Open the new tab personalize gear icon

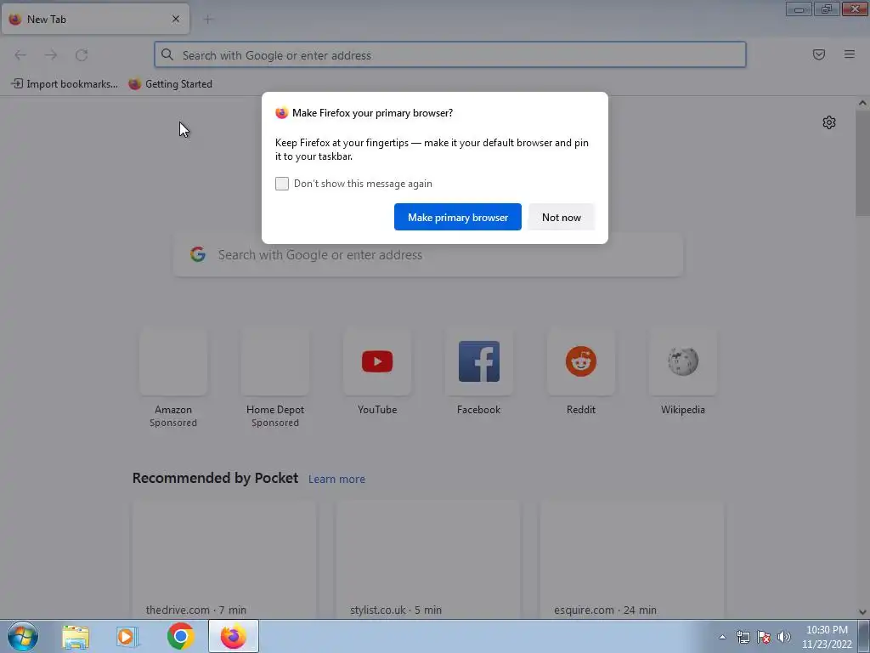829,122
